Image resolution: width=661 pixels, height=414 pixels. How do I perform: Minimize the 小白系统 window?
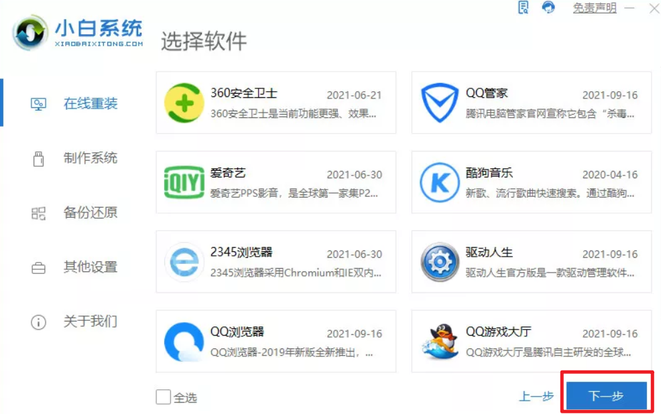629,9
